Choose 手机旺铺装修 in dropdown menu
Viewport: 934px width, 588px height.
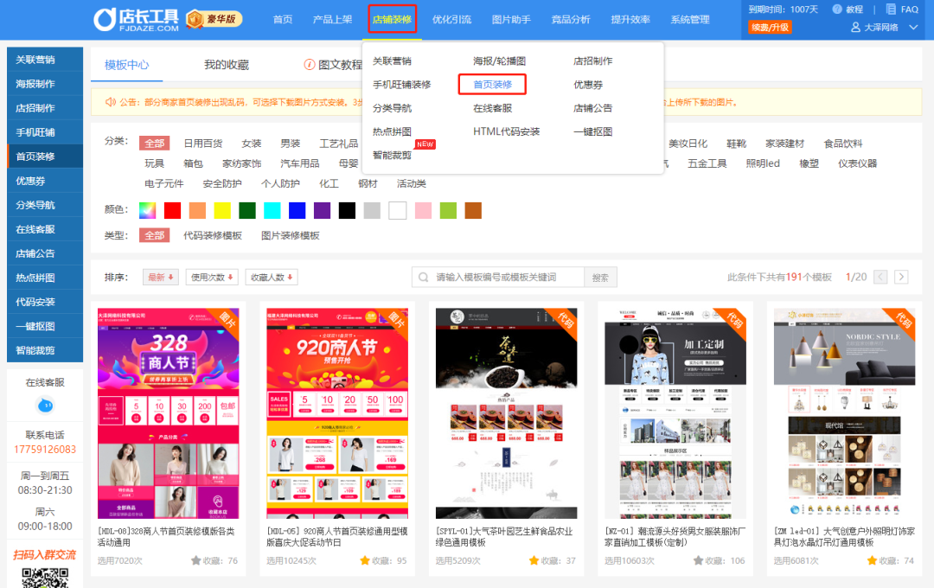[x=401, y=85]
